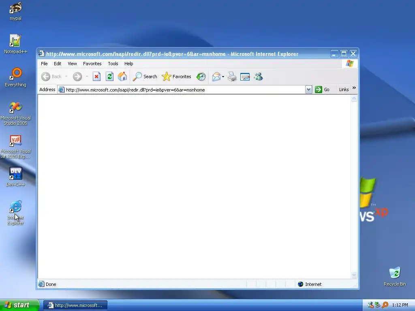
Task: Click the Internet zone globe icon
Action: 300,284
